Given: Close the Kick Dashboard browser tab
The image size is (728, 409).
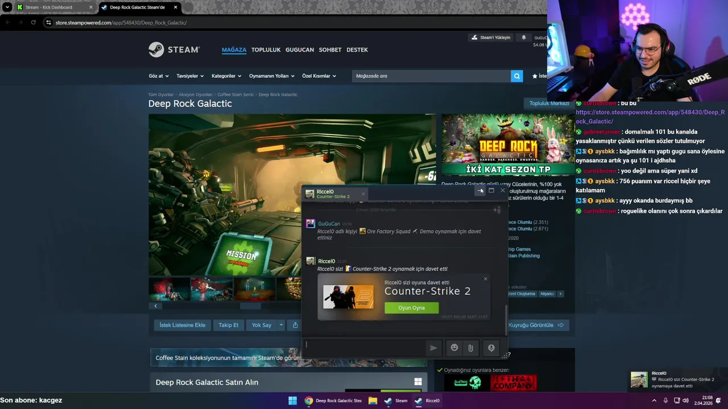Looking at the screenshot, I should [x=90, y=7].
